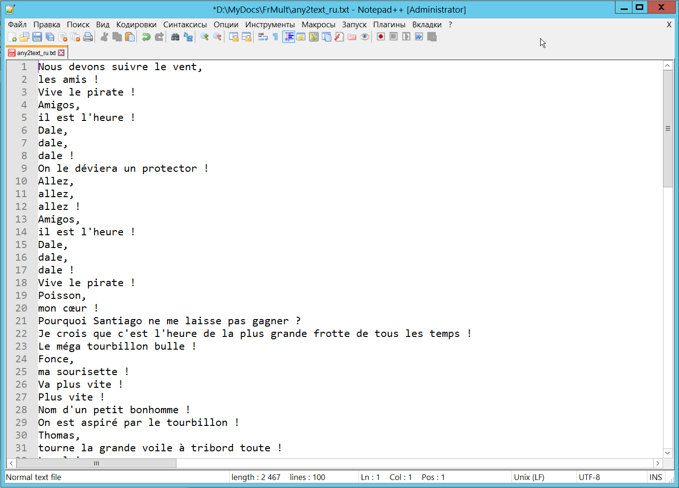Open the Кодировки menu
The height and width of the screenshot is (488, 679).
(x=136, y=24)
